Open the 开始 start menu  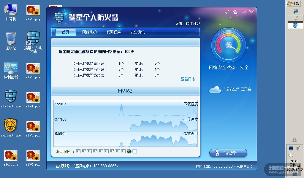pyautogui.click(x=293, y=4)
